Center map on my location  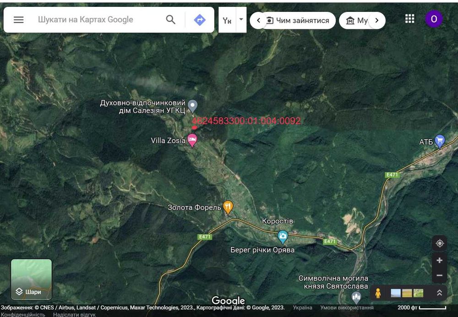[440, 243]
